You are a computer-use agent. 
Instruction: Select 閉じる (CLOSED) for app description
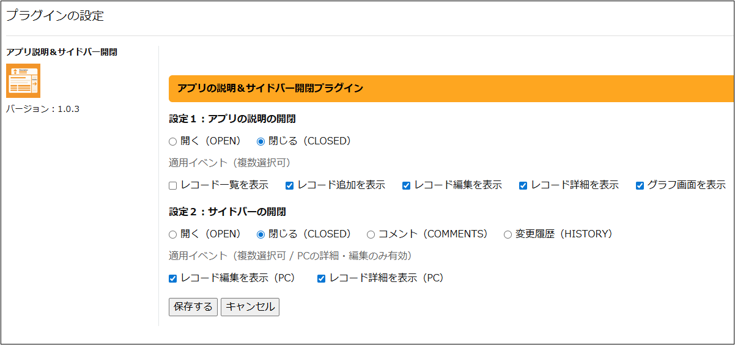pos(261,141)
